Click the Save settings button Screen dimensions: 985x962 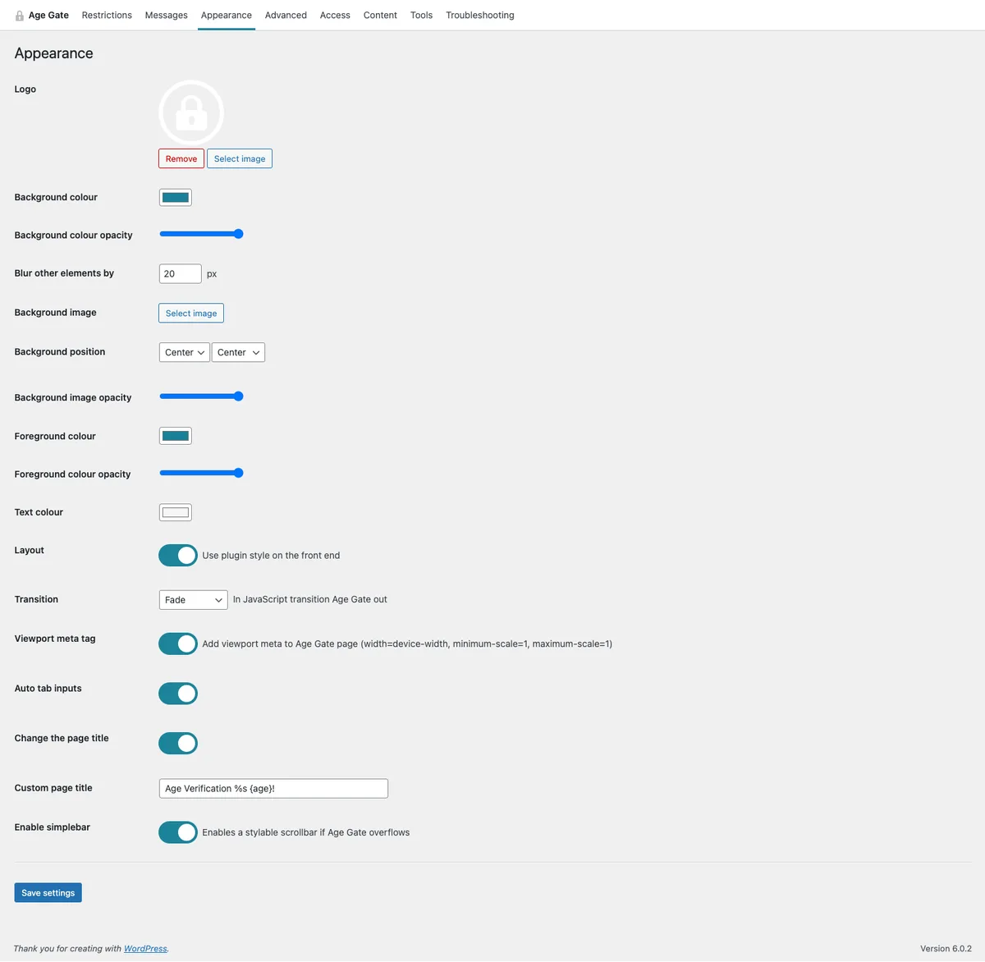coord(48,893)
